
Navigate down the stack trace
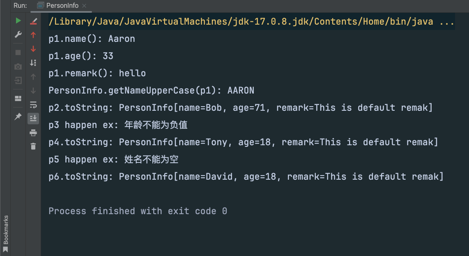coord(33,49)
